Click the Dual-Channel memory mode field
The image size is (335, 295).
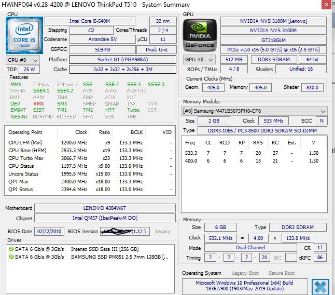pyautogui.click(x=250, y=248)
